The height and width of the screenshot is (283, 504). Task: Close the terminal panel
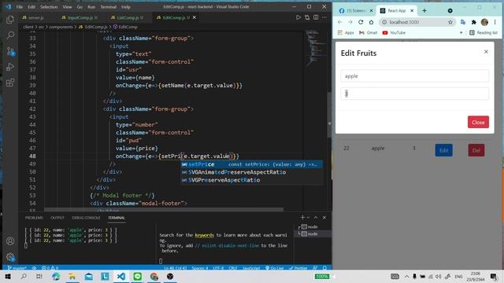pyautogui.click(x=324, y=218)
